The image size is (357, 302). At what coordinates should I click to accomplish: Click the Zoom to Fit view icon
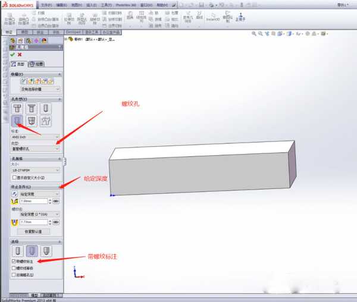pos(254,34)
